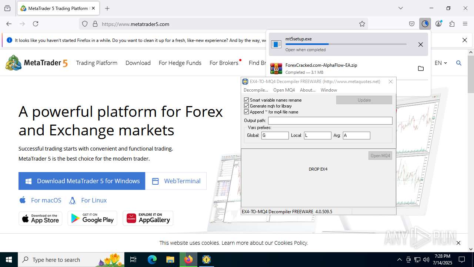Open Task View on taskbar
Image resolution: width=474 pixels, height=267 pixels.
coord(133,260)
